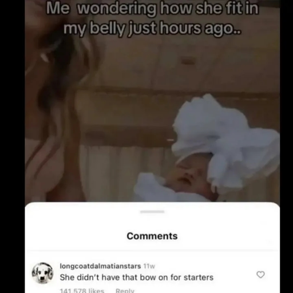Click Reply under the bow comment
293x293 pixels.
coord(125,291)
